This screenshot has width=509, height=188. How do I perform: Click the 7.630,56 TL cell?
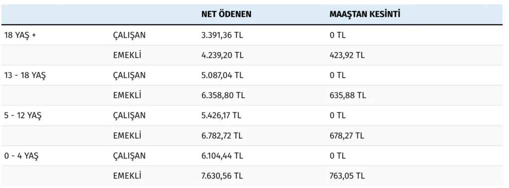tap(222, 176)
